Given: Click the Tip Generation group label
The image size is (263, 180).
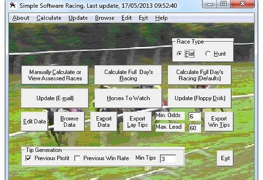Looking at the screenshot, I should click(44, 150).
